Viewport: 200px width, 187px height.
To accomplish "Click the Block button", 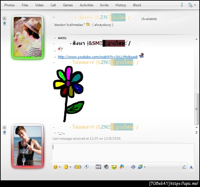I will [x=137, y=5].
